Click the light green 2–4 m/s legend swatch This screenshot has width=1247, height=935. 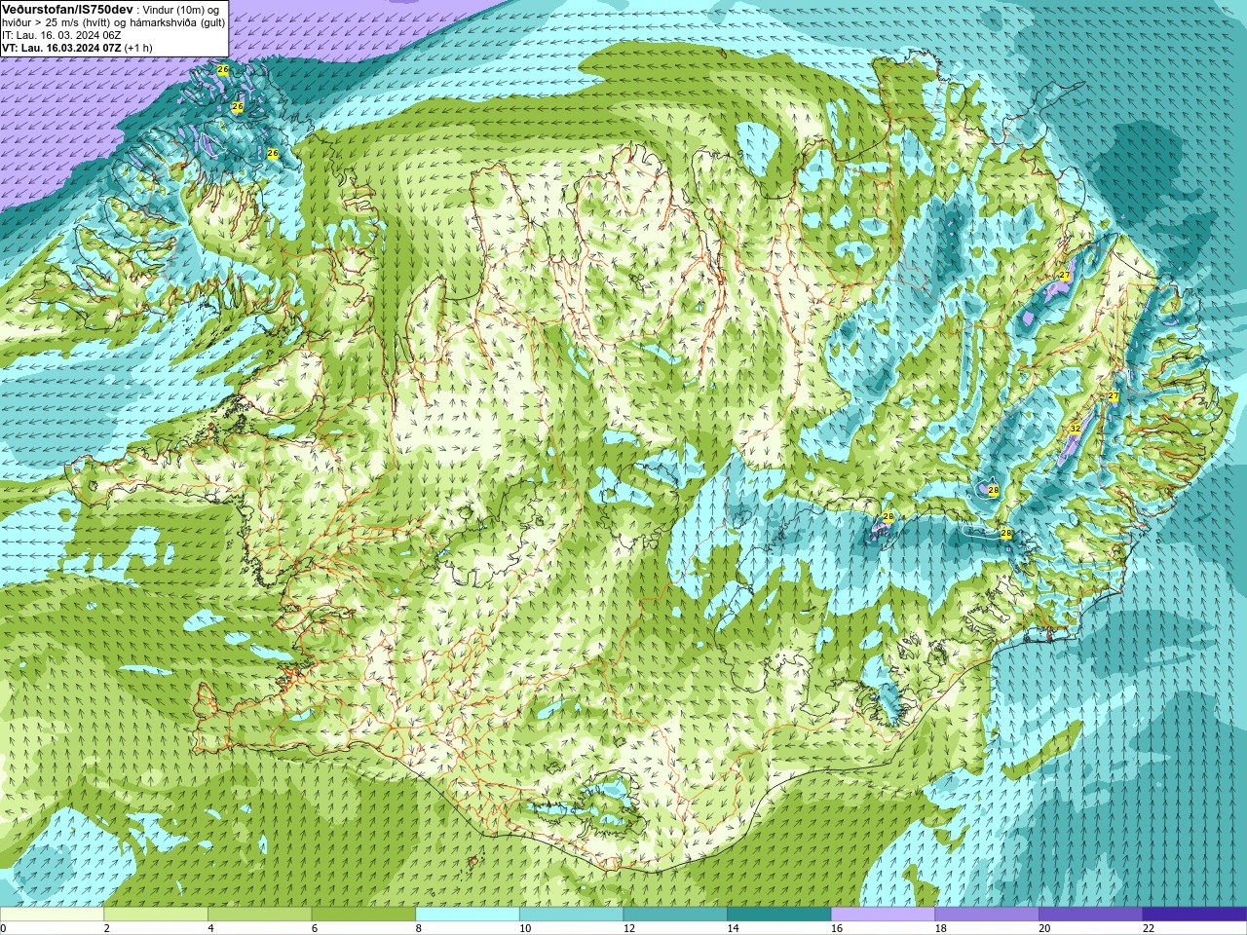click(156, 915)
